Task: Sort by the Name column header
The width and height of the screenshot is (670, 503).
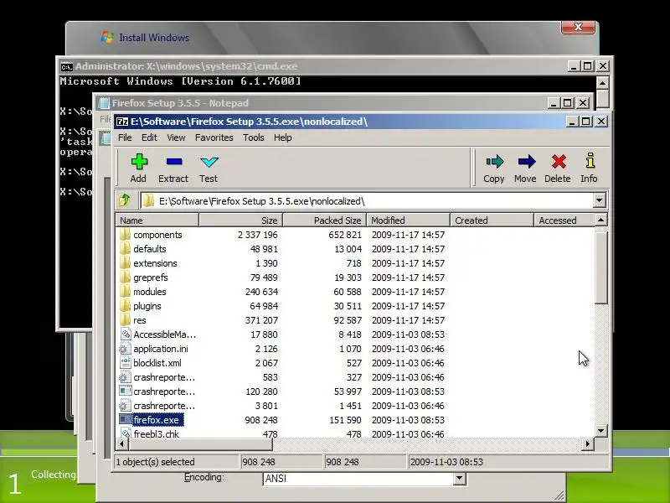Action: pyautogui.click(x=157, y=220)
